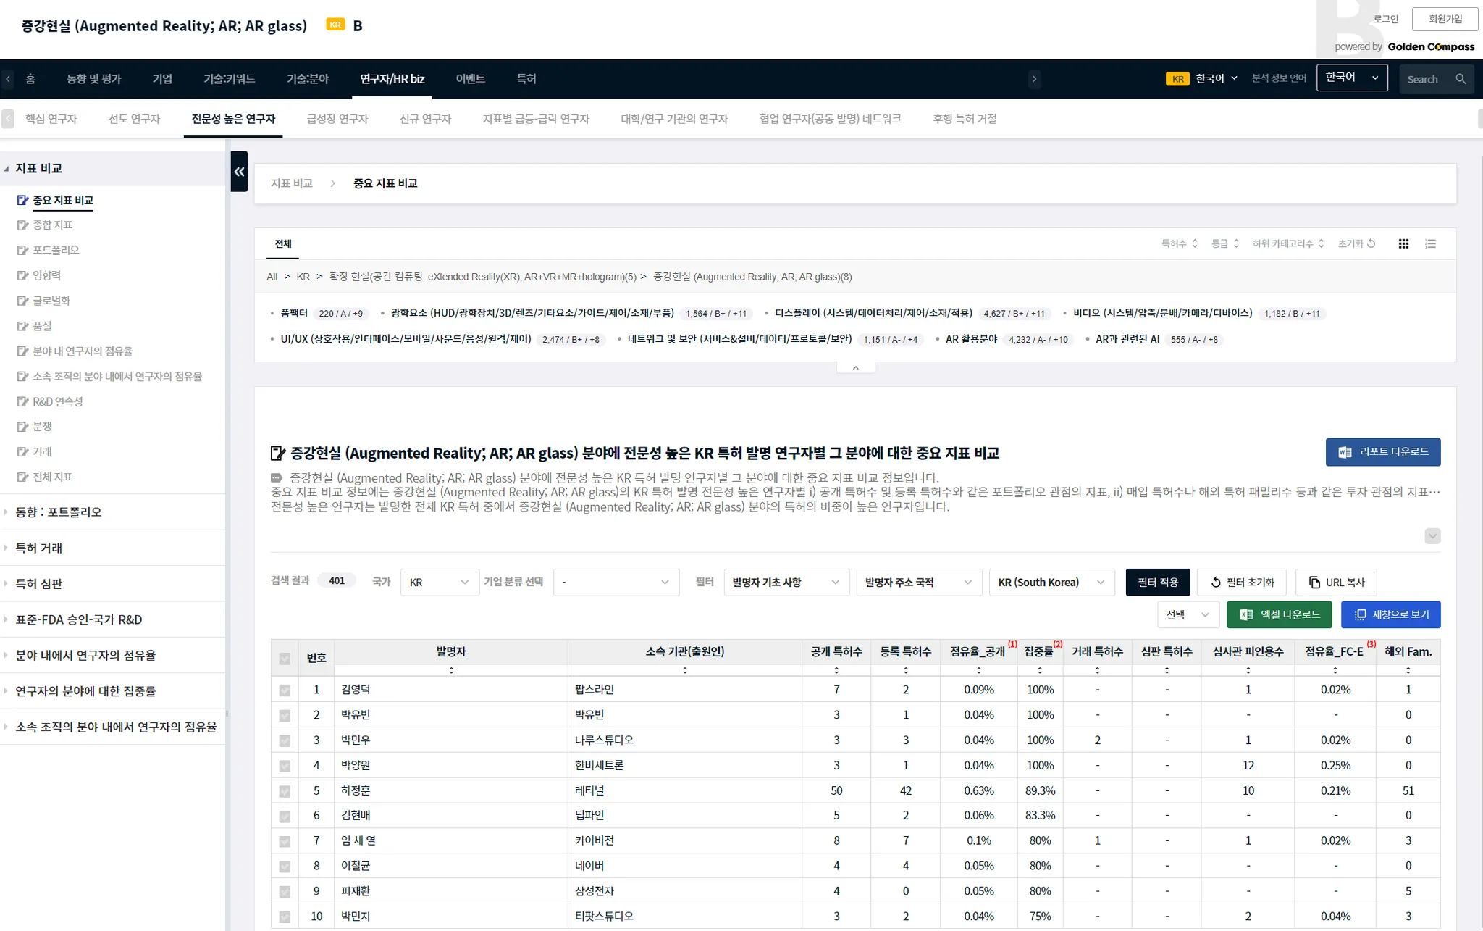This screenshot has width=1483, height=931.
Task: Toggle checkbox for row 1 김영덕
Action: [285, 690]
